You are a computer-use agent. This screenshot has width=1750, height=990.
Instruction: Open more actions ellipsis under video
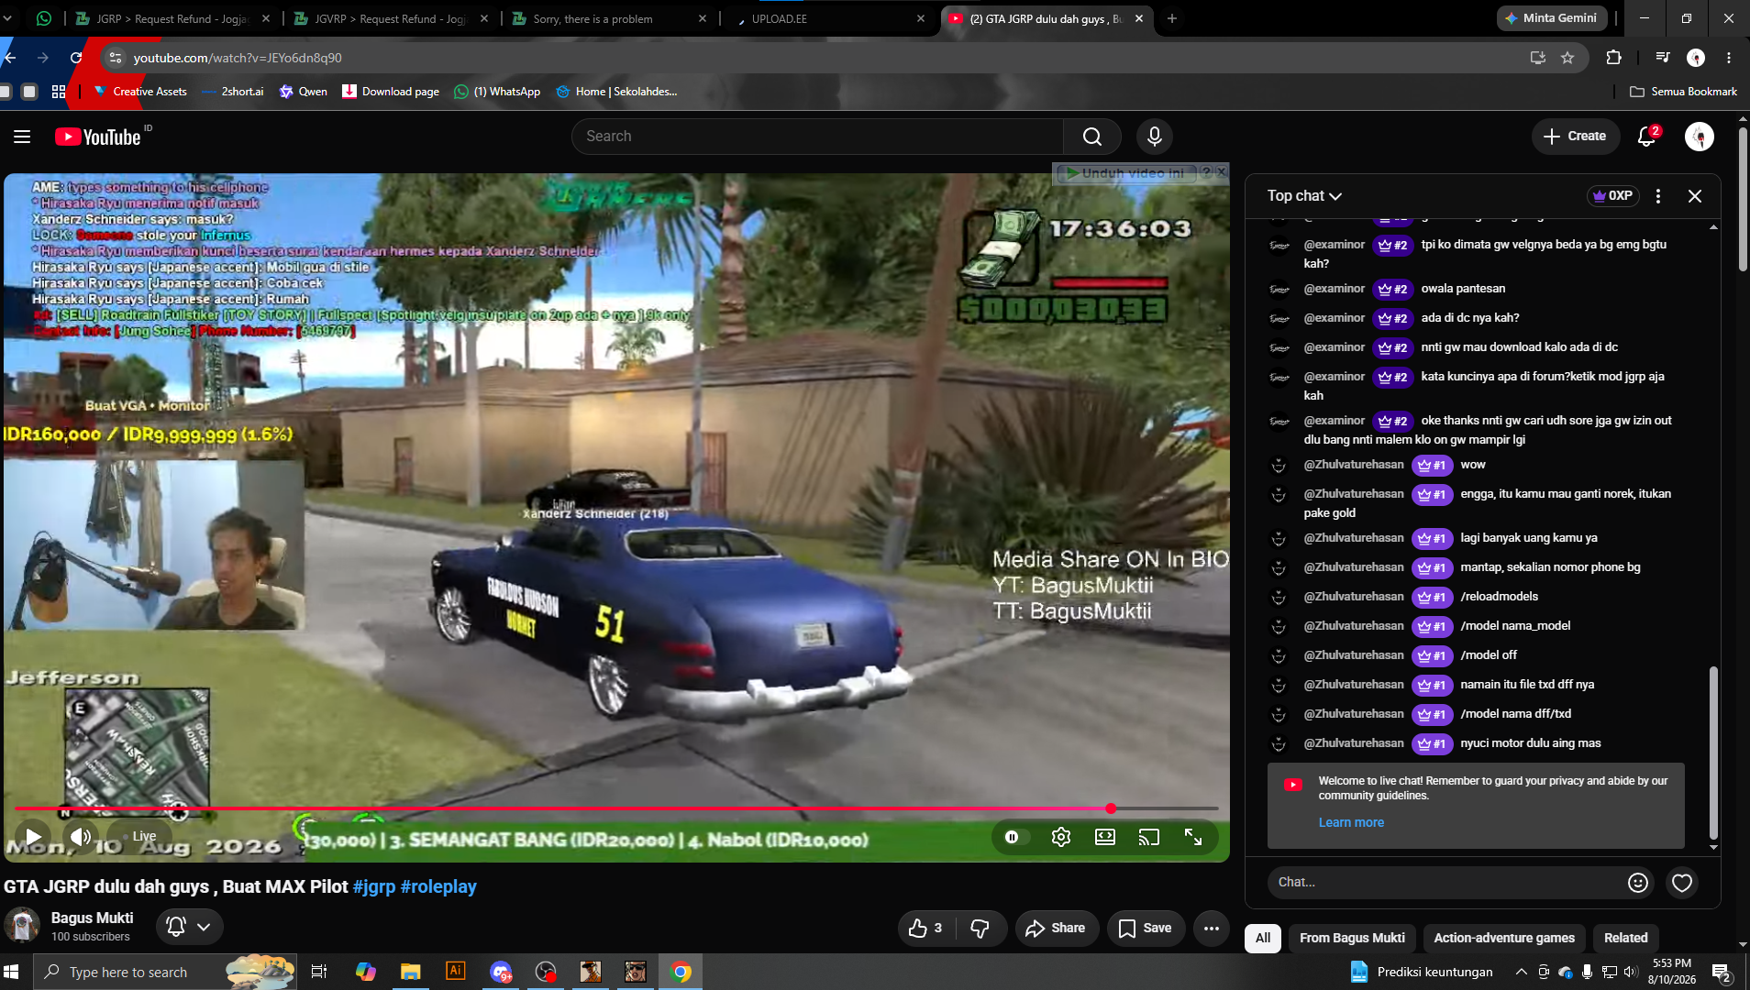(1211, 929)
